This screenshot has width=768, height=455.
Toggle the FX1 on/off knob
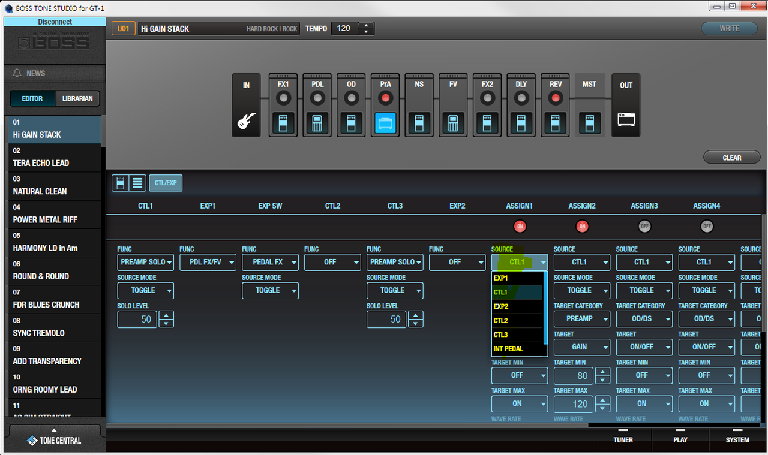(283, 98)
